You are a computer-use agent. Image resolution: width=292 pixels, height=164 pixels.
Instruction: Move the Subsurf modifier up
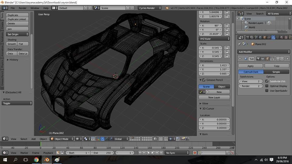(278, 59)
